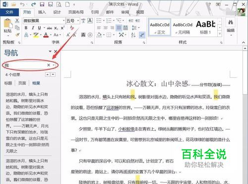248x184 pixels.
Task: Increase font size with grow A icon
Action: [x=68, y=35]
